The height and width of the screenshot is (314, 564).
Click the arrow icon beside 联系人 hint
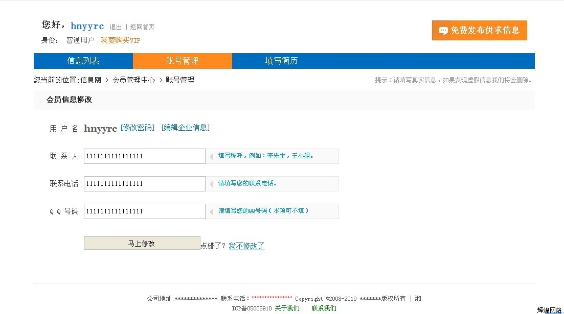click(211, 156)
